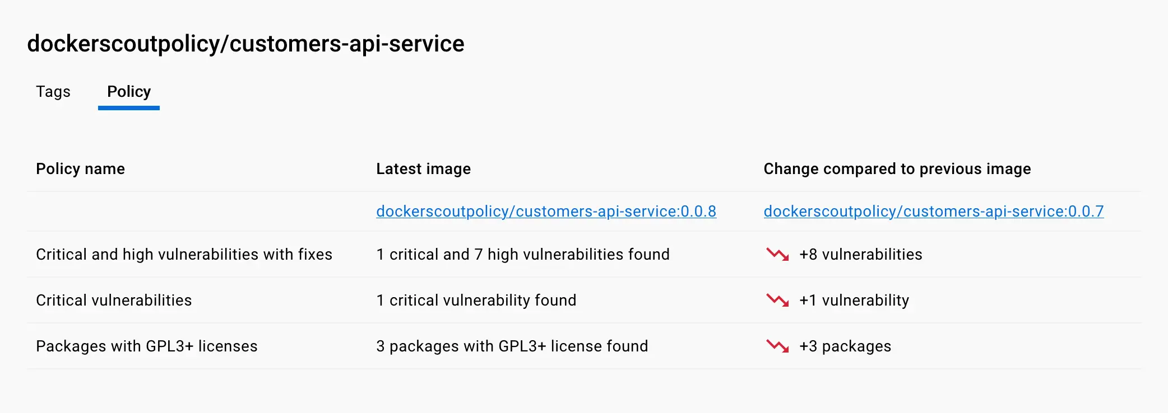Select the Critical vulnerabilities policy row
The height and width of the screenshot is (413, 1168).
pos(114,301)
